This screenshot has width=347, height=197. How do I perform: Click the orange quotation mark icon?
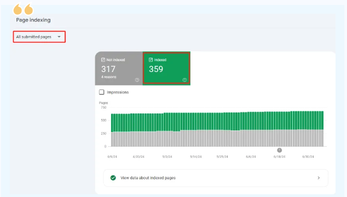[x=23, y=9]
